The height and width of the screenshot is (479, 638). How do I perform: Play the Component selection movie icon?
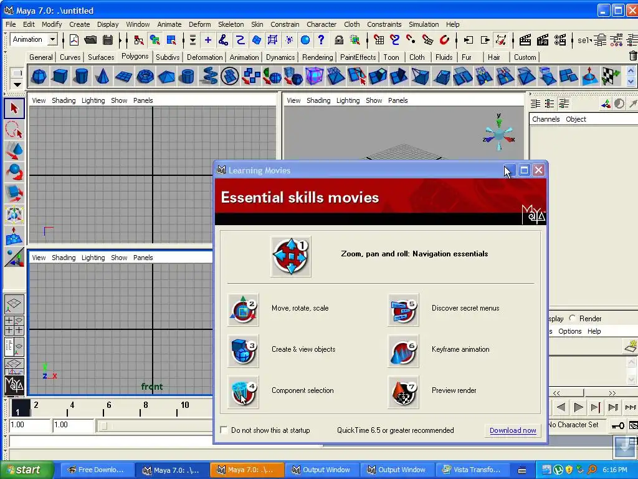[x=243, y=392]
